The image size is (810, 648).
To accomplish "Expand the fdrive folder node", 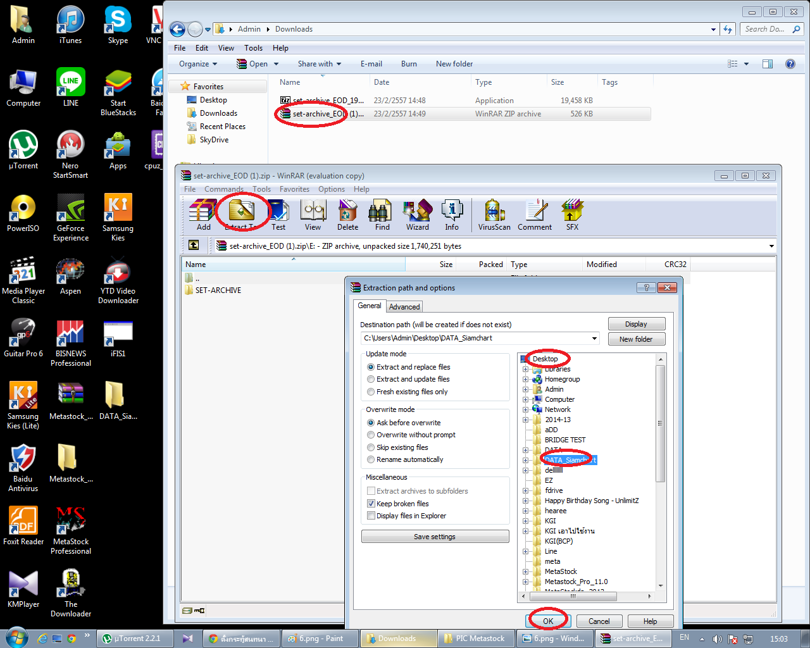I will coord(525,490).
